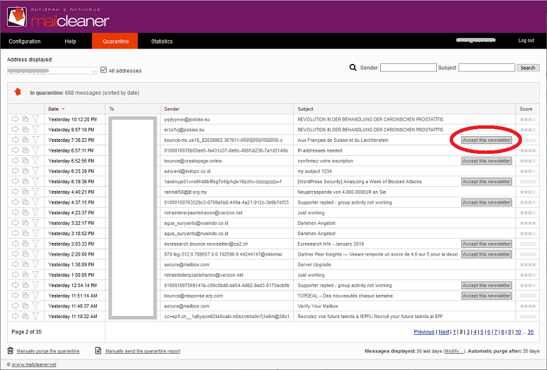Release the 10:12:20 PM message arrow icon
The image size is (547, 370).
pos(15,119)
